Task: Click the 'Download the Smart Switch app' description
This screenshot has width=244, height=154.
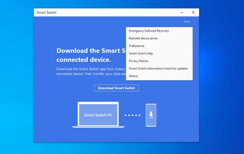Action: click(x=91, y=71)
